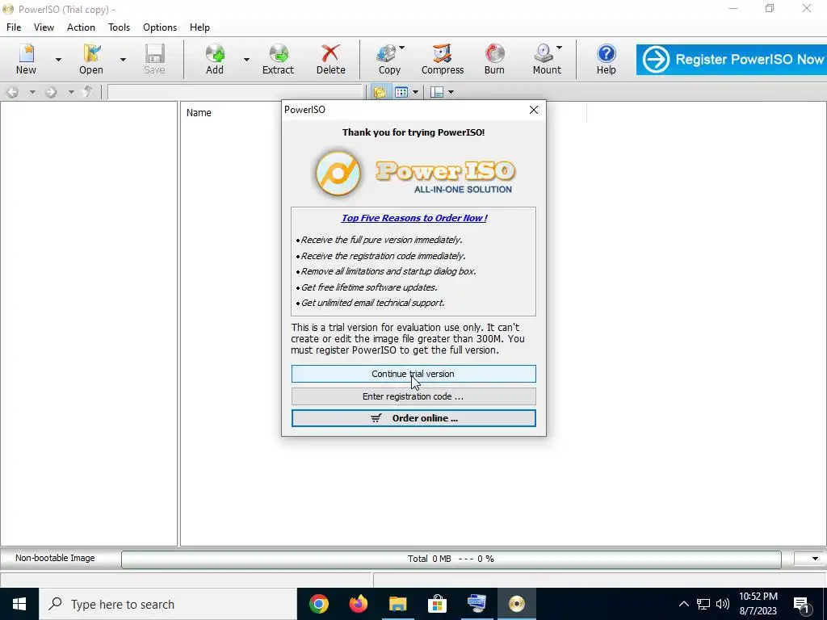Open Firefox from taskbar
Image resolution: width=827 pixels, height=620 pixels.
pos(359,604)
